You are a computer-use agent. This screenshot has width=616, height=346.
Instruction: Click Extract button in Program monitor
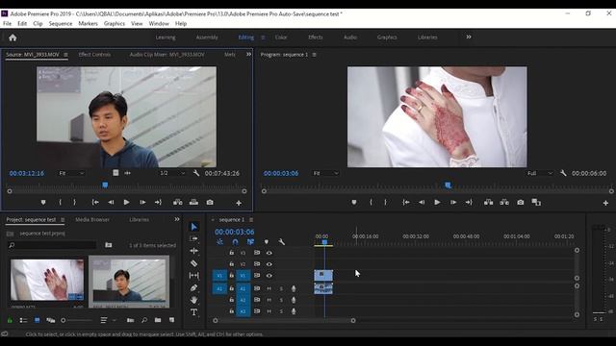point(504,203)
